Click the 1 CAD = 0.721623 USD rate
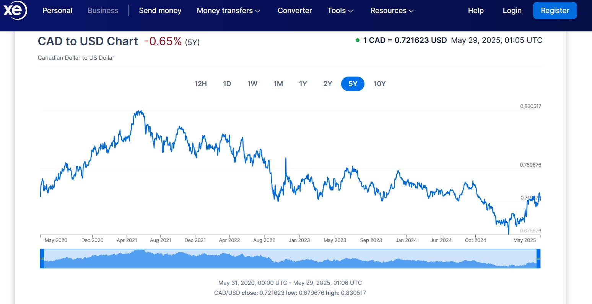 (405, 40)
